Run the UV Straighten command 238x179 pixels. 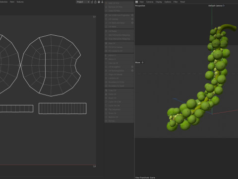coord(118,67)
